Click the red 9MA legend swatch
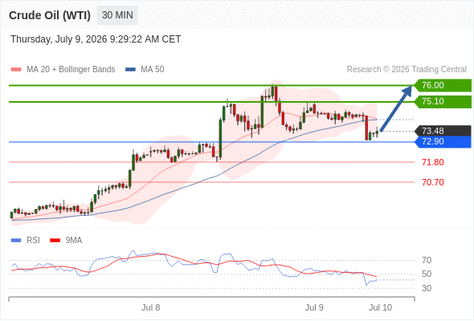The image size is (474, 321). tap(55, 241)
